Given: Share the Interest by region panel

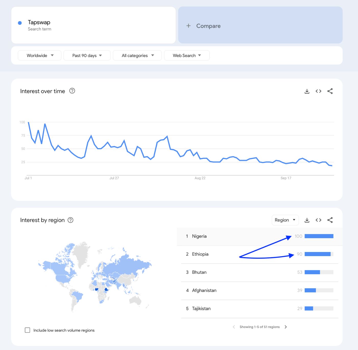Looking at the screenshot, I should pos(330,220).
